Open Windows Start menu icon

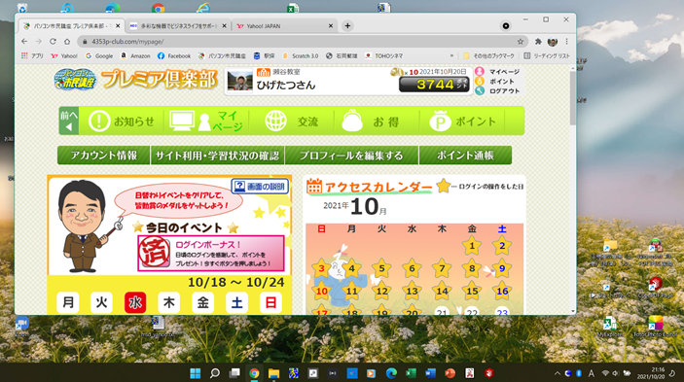coord(195,373)
